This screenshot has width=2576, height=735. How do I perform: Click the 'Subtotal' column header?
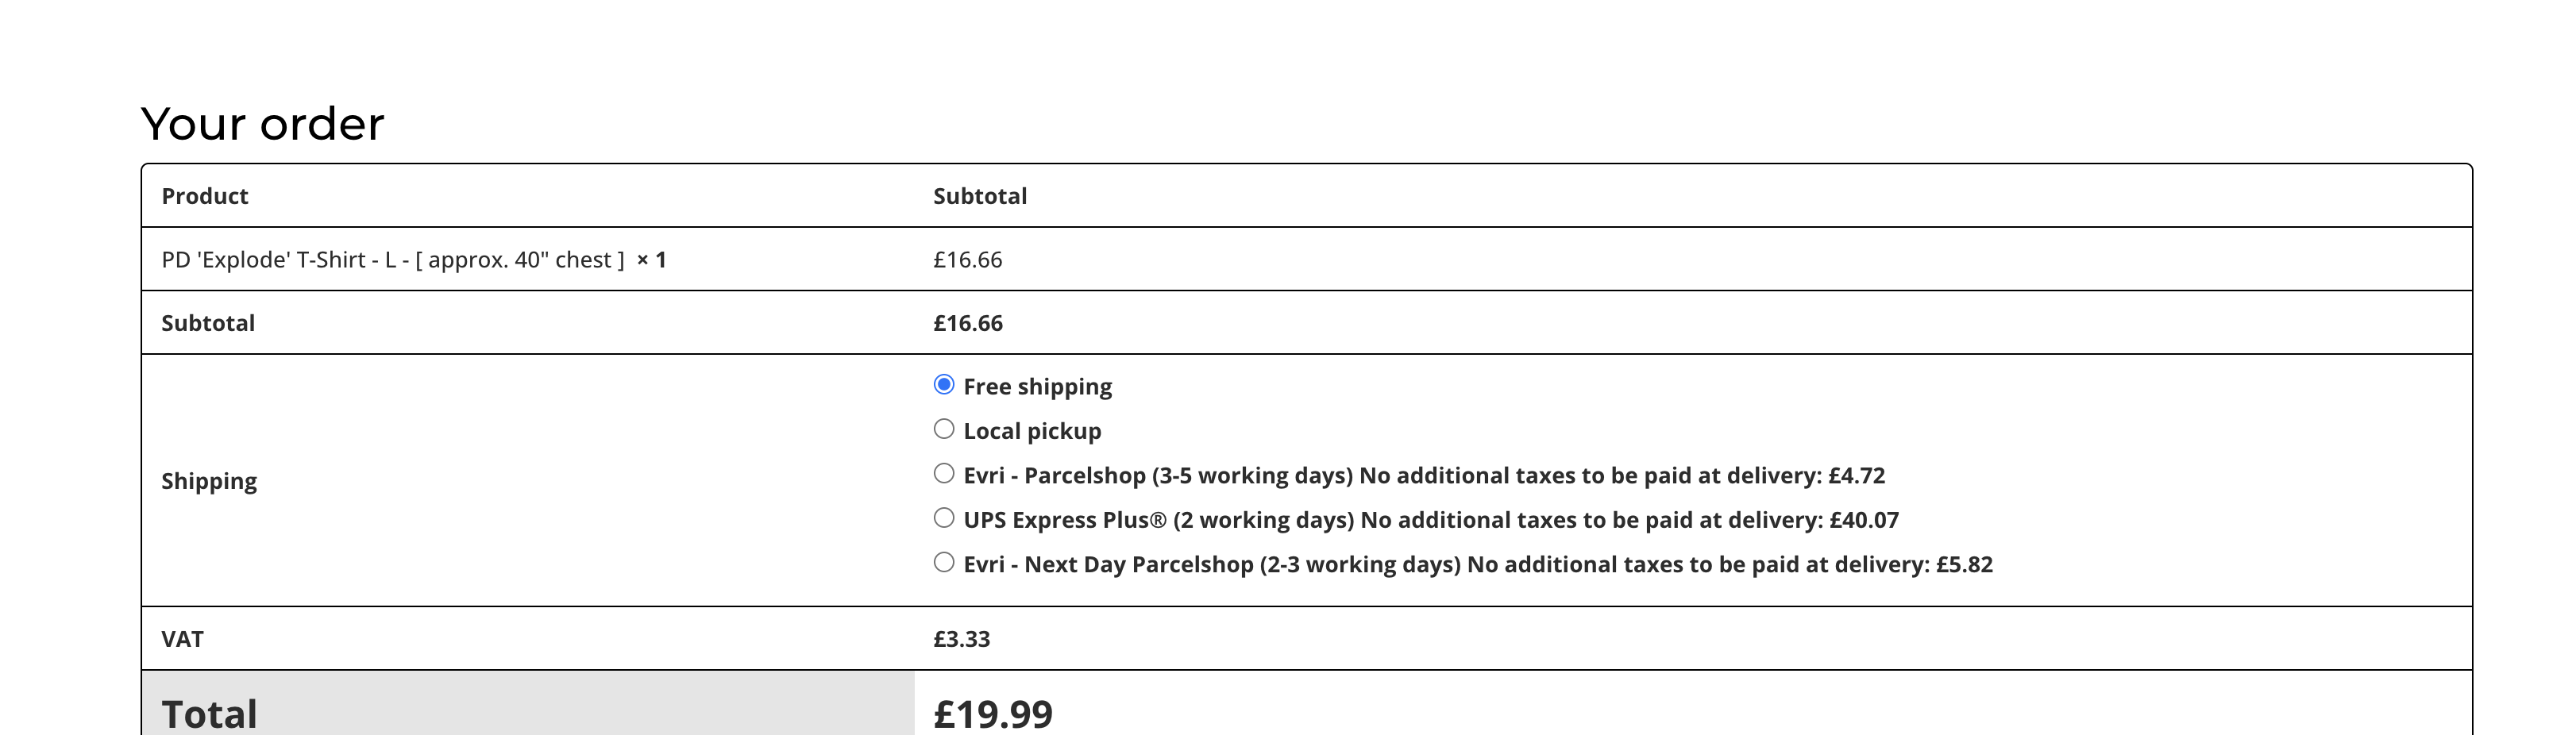point(980,196)
